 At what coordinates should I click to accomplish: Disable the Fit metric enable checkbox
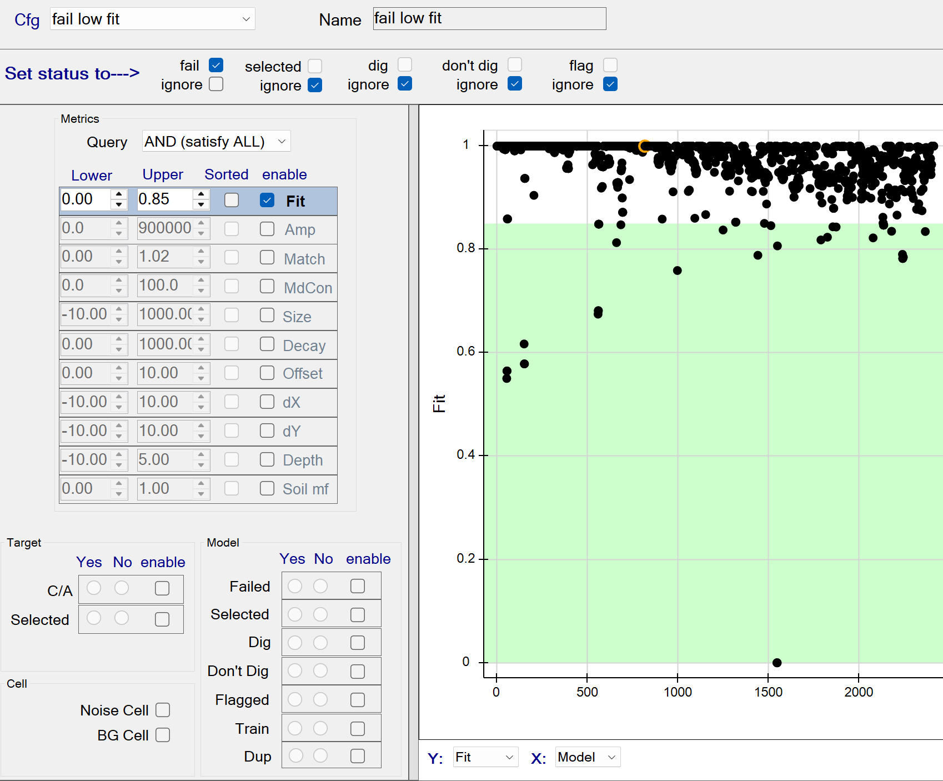(267, 200)
